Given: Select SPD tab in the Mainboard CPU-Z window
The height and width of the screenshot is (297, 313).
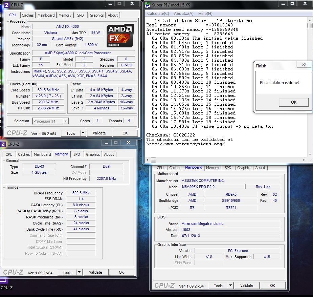Looking at the screenshot, I should 228,168.
